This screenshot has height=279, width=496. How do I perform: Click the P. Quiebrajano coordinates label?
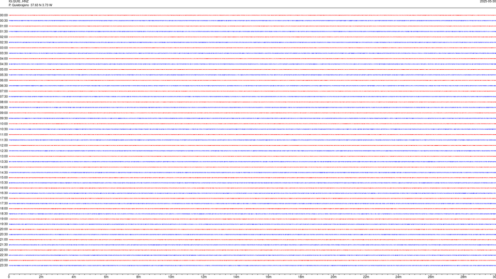point(30,5)
